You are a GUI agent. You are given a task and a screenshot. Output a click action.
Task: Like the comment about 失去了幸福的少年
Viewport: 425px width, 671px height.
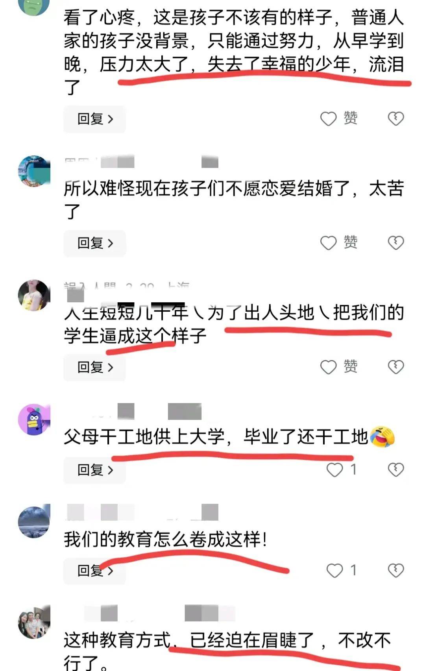point(339,118)
